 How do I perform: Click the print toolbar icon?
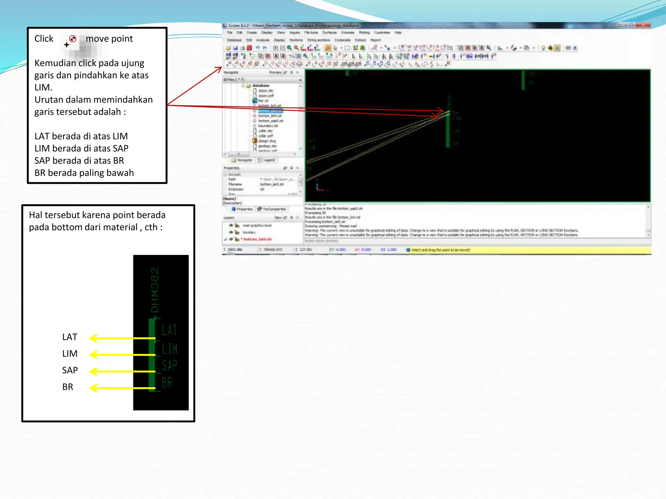pos(242,48)
